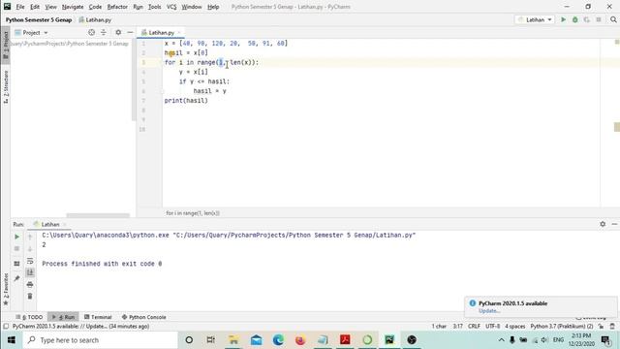Open Windows Start menu

click(11, 340)
